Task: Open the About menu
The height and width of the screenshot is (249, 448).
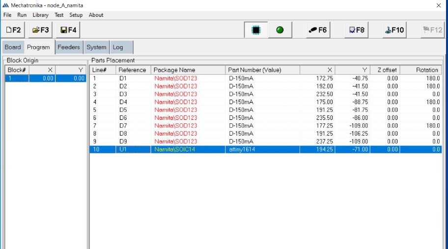Action: point(96,15)
